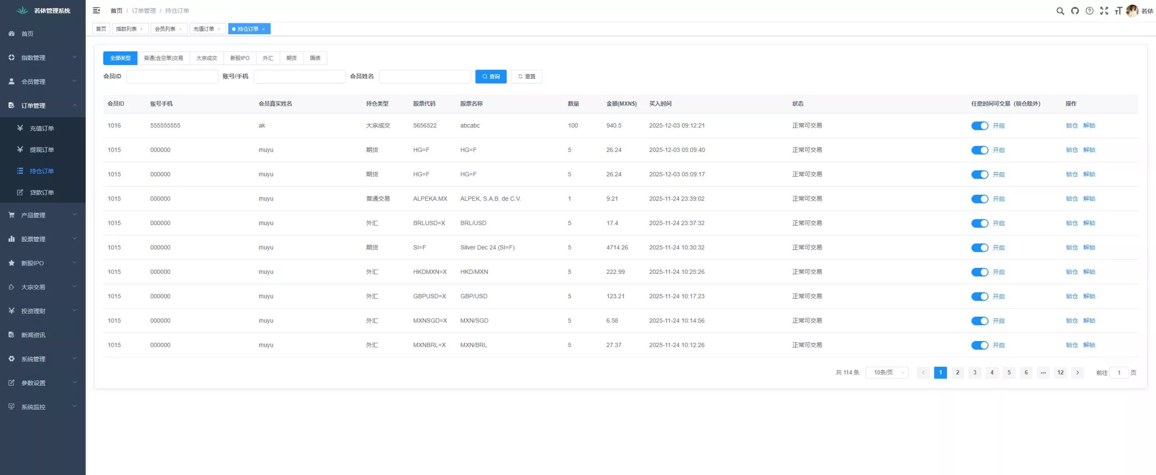The width and height of the screenshot is (1156, 475).
Task: Disable trading switch for ALPEK row
Action: [979, 199]
